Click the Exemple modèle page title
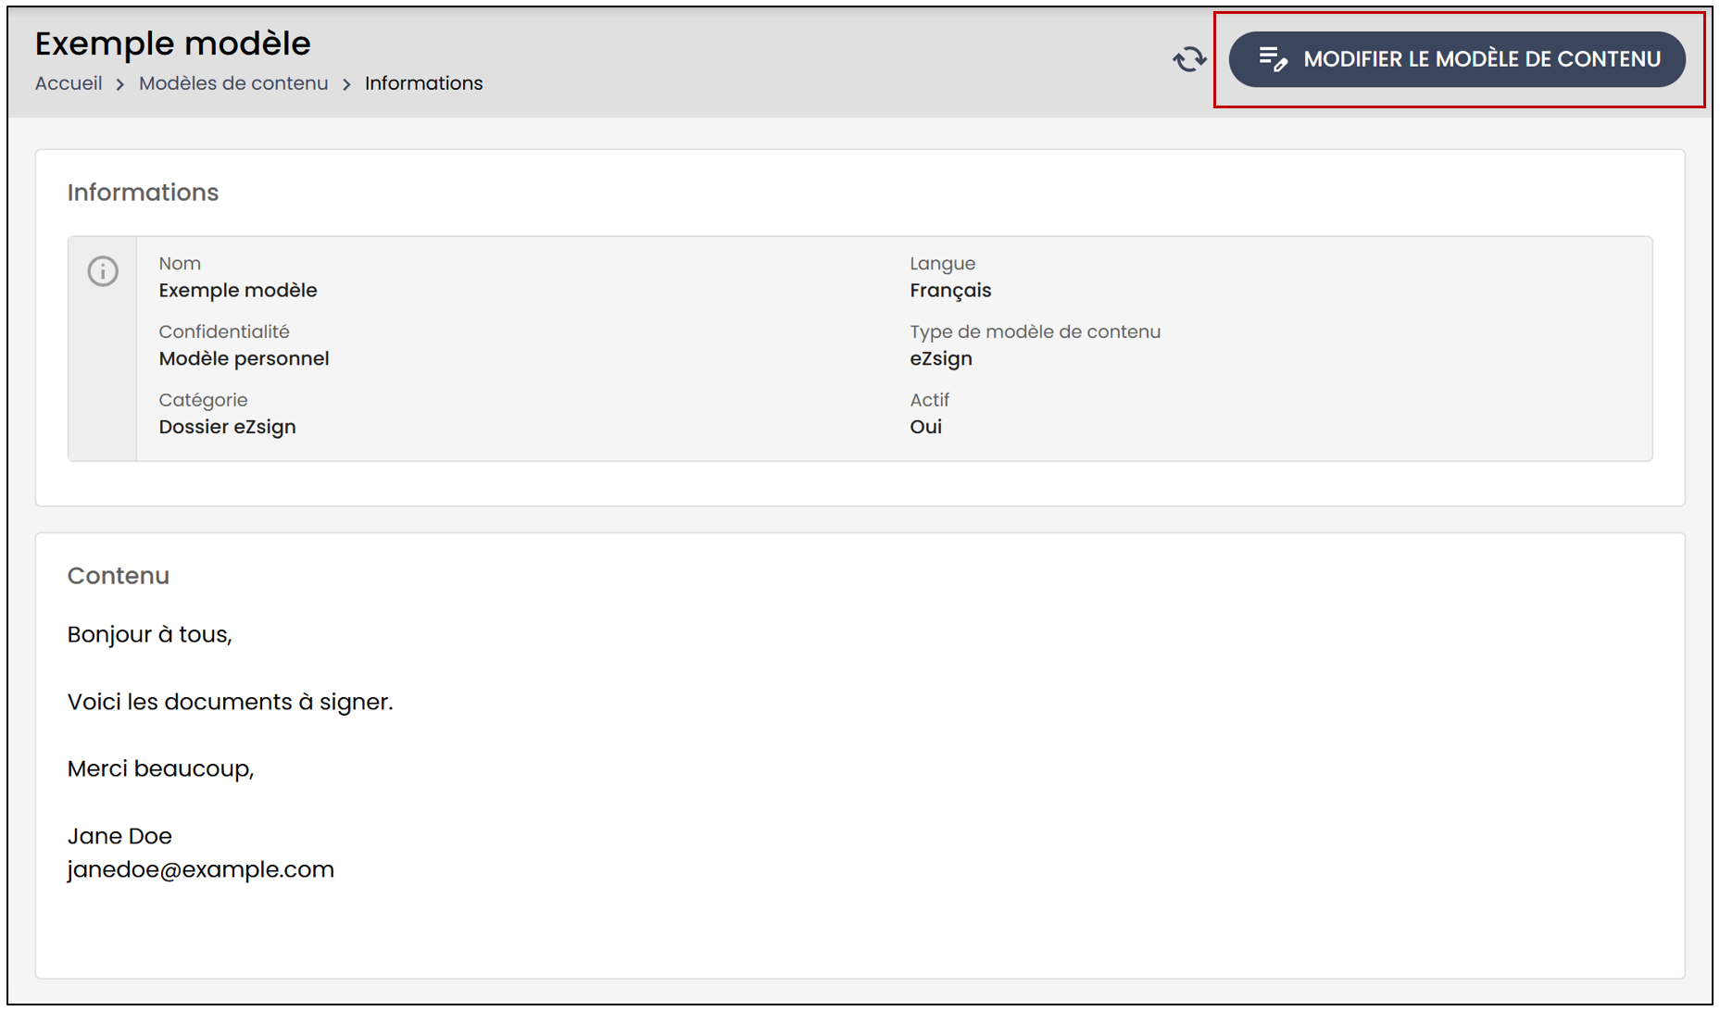The width and height of the screenshot is (1720, 1011). click(x=173, y=44)
